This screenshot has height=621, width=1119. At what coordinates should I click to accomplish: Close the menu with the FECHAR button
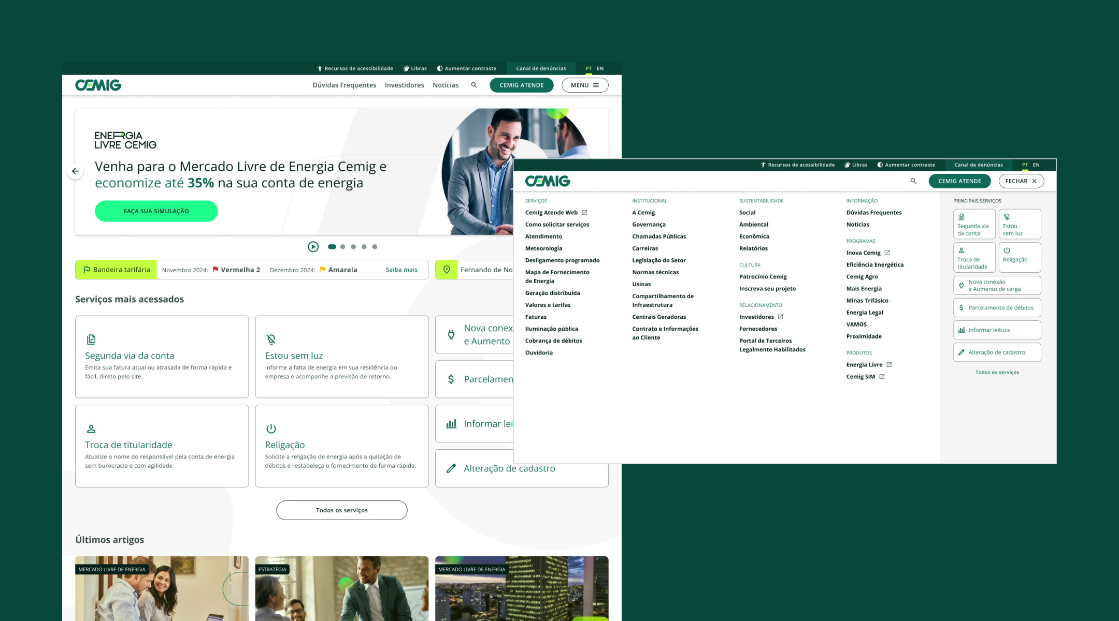(x=1021, y=181)
